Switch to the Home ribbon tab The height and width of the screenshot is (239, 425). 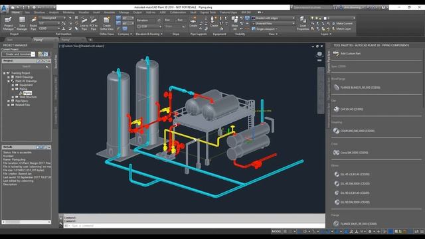15,13
